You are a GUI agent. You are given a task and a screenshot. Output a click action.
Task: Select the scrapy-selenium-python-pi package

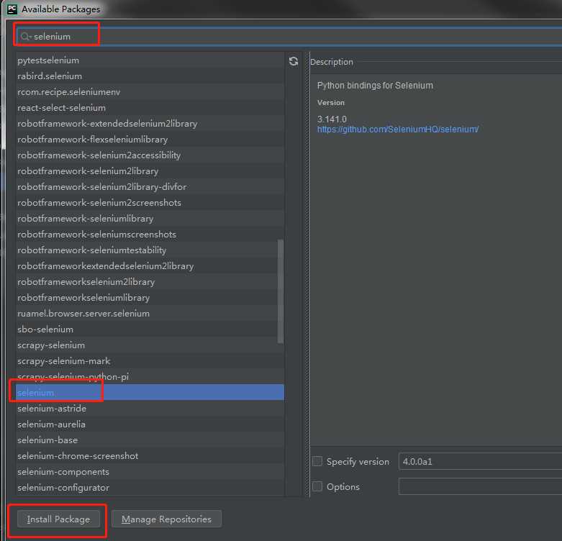(x=150, y=376)
